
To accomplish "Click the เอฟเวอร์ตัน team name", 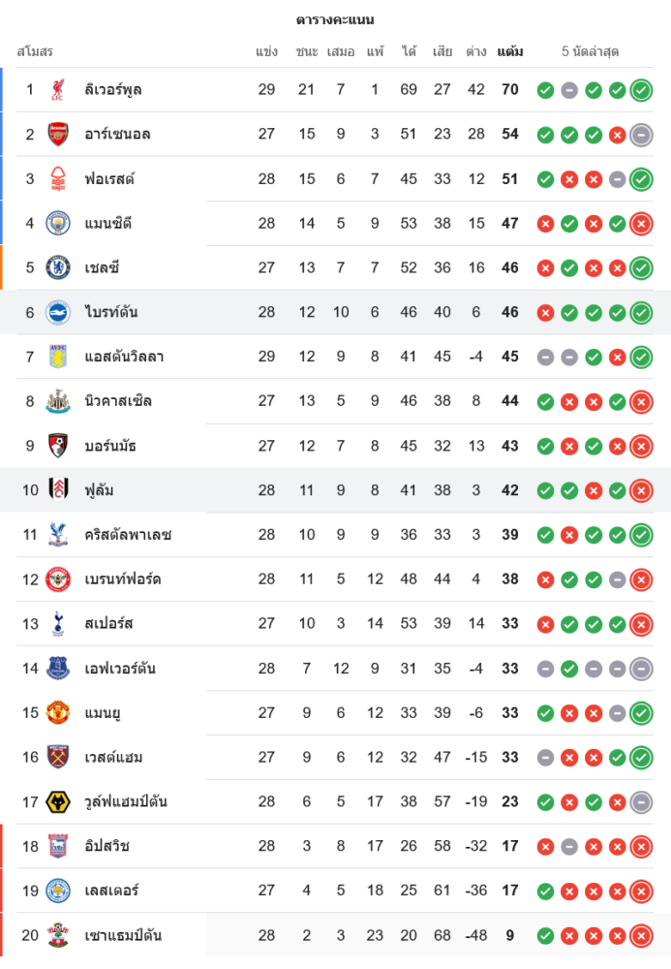I will tap(120, 669).
